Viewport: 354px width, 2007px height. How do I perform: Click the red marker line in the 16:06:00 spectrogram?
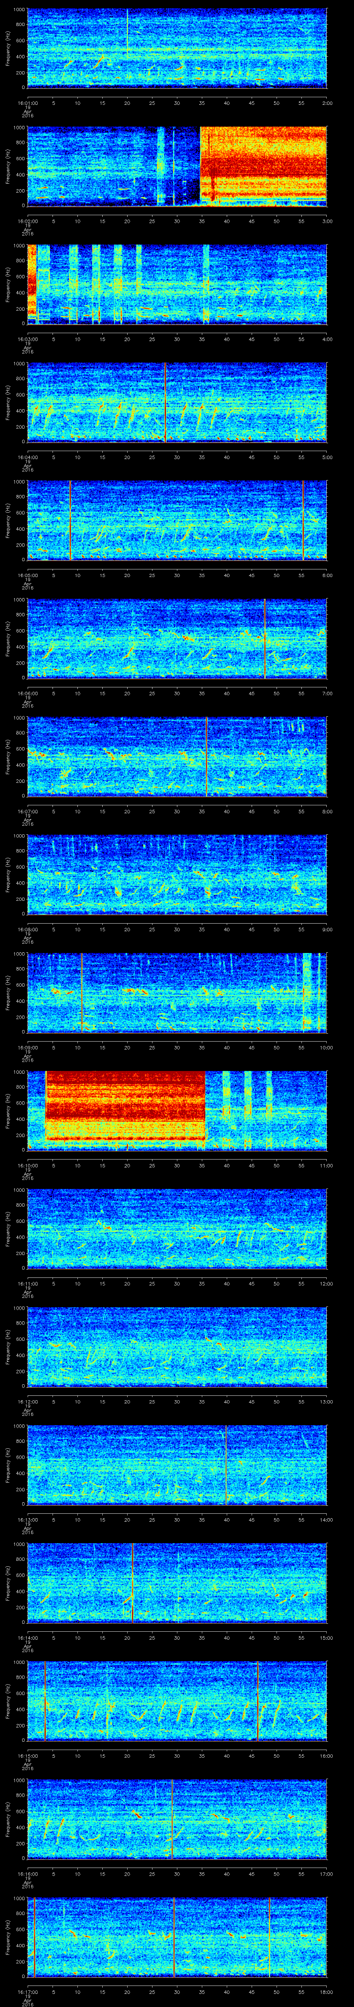pyautogui.click(x=264, y=639)
